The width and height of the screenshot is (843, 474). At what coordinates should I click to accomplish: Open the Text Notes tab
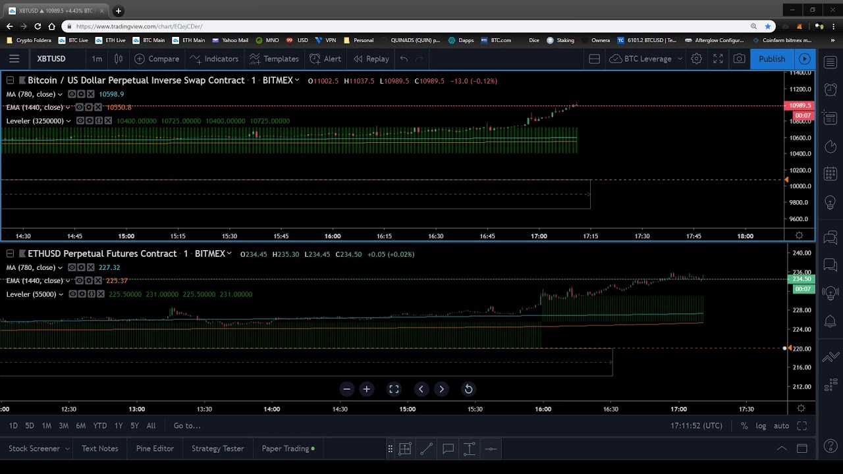[100, 448]
